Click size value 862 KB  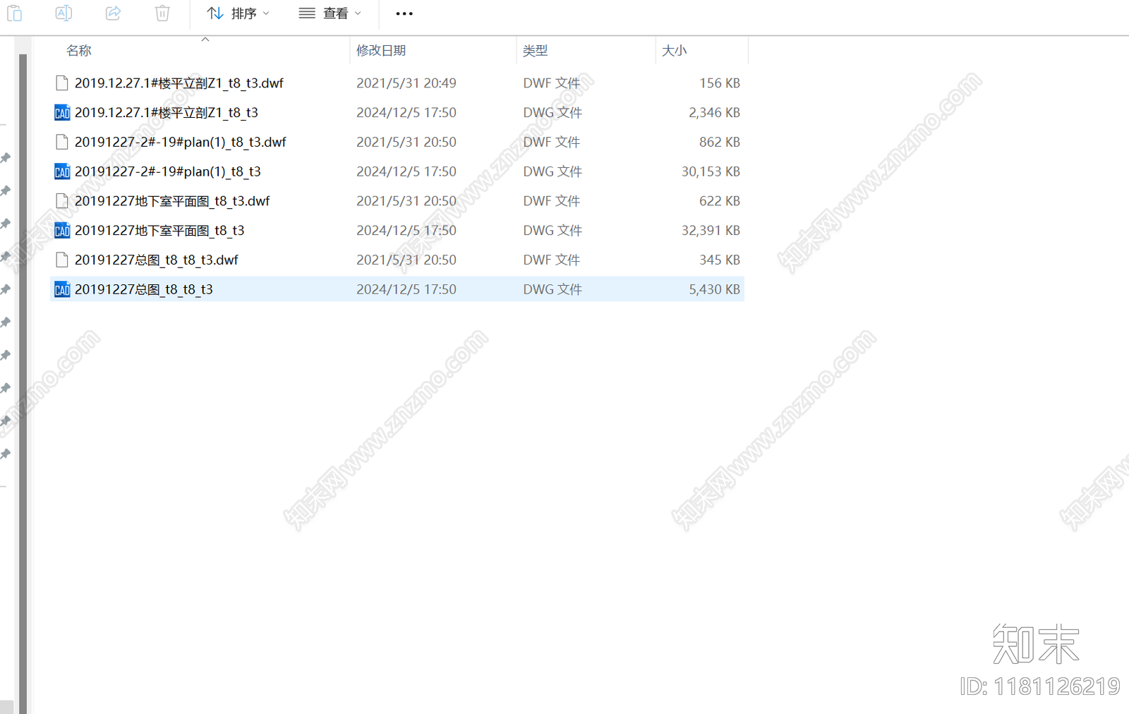point(720,142)
